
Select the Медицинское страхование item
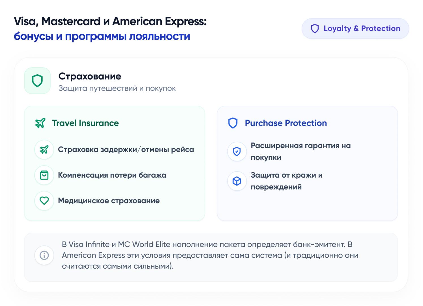[109, 201]
